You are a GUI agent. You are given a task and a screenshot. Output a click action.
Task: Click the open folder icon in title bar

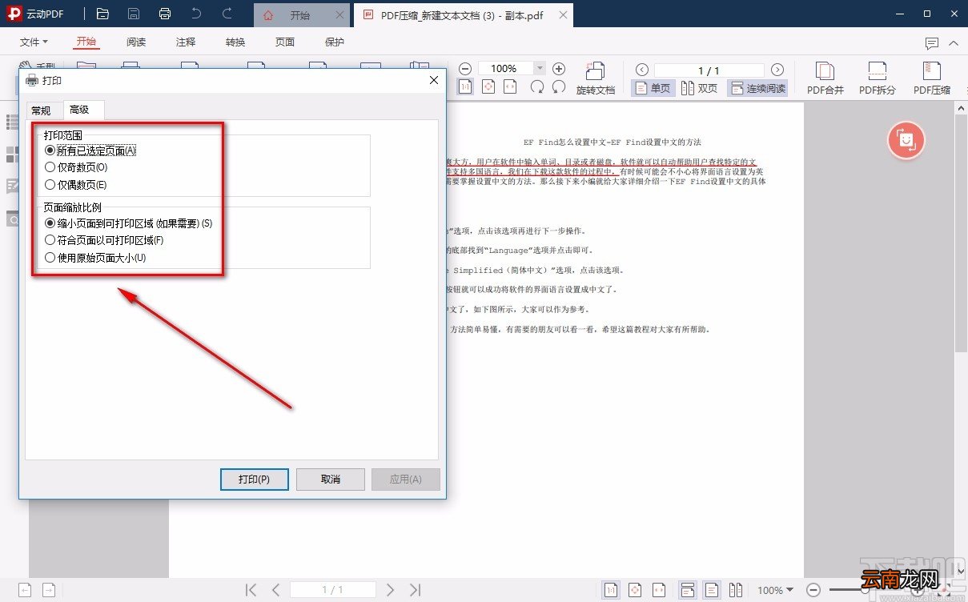[102, 14]
